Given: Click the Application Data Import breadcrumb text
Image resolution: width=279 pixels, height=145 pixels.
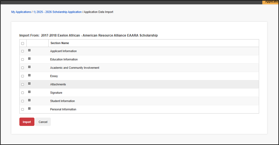Looking at the screenshot, I should [x=98, y=12].
